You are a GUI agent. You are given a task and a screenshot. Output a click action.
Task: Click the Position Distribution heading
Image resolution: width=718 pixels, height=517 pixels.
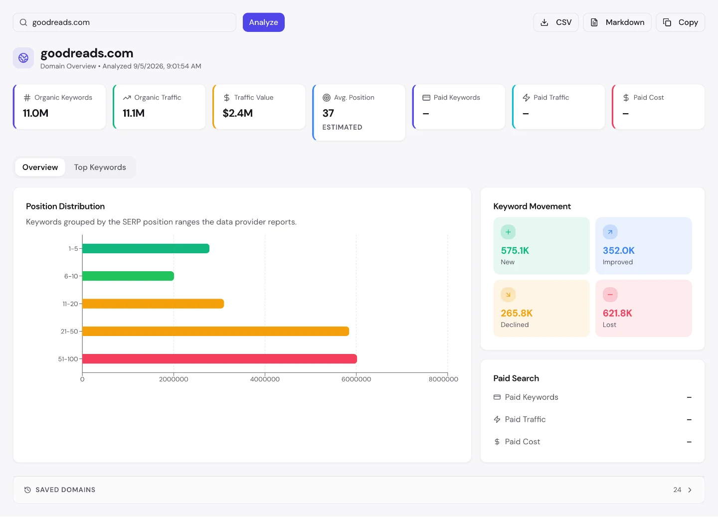point(65,206)
